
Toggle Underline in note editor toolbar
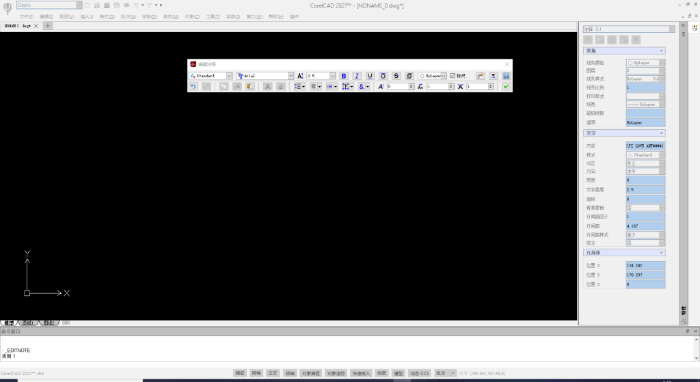[x=370, y=76]
